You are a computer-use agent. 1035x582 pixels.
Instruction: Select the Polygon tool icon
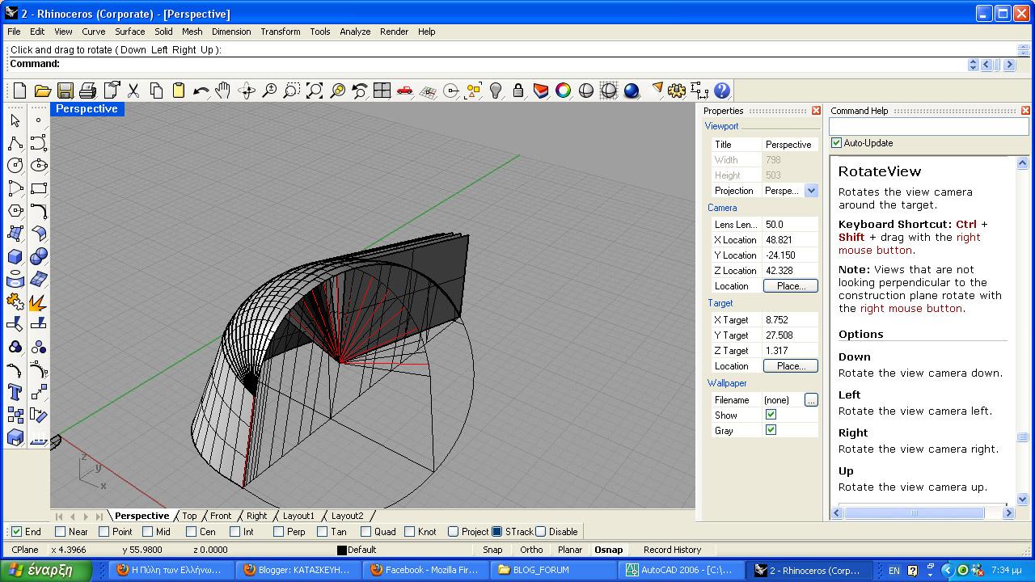15,211
